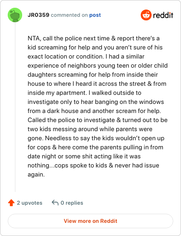
Task: Click "View more on Reddit" button
Action: (90, 221)
